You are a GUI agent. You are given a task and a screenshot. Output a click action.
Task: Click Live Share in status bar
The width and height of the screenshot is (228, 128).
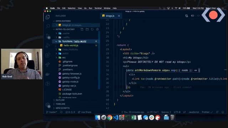[x=85, y=112]
